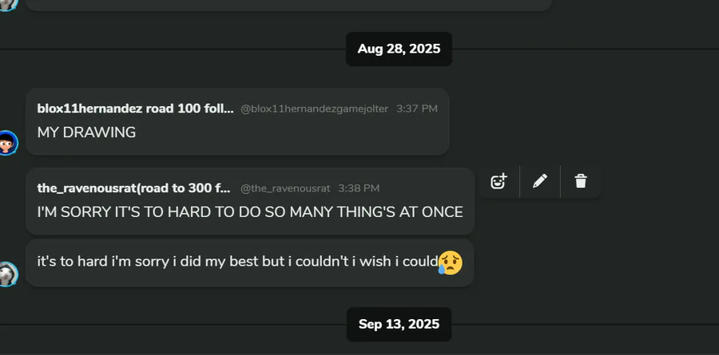Click the MY DRAWING message bubble background
This screenshot has height=355, width=719.
[x=237, y=121]
